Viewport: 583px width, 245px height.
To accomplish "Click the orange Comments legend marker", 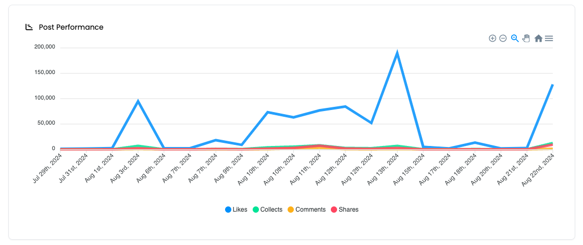I will (x=291, y=210).
